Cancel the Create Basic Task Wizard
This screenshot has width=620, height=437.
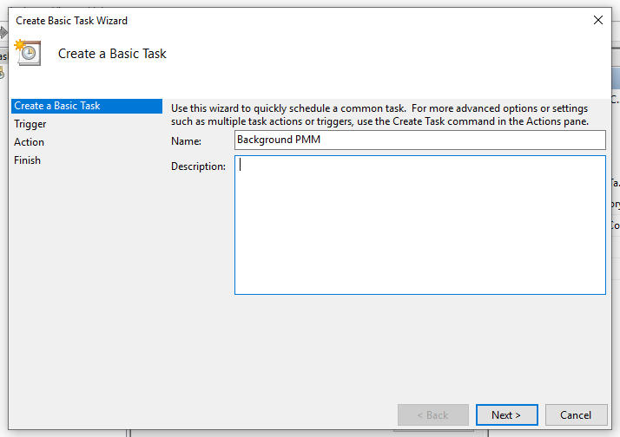[576, 415]
